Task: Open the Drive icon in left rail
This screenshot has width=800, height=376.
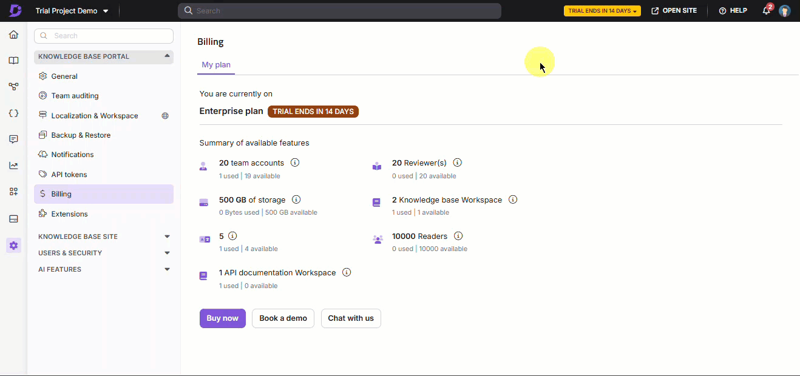Action: pyautogui.click(x=13, y=219)
